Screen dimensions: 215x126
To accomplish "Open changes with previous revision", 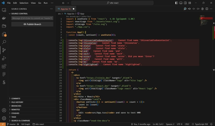I will (189, 9).
